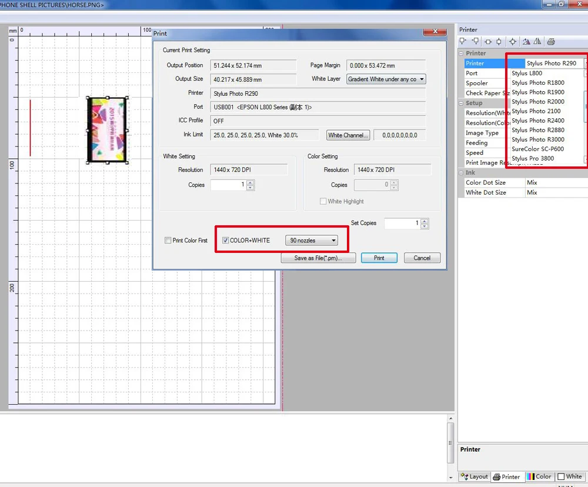This screenshot has width=588, height=487.
Task: Switch to the Printer tab at bottom
Action: coord(507,476)
